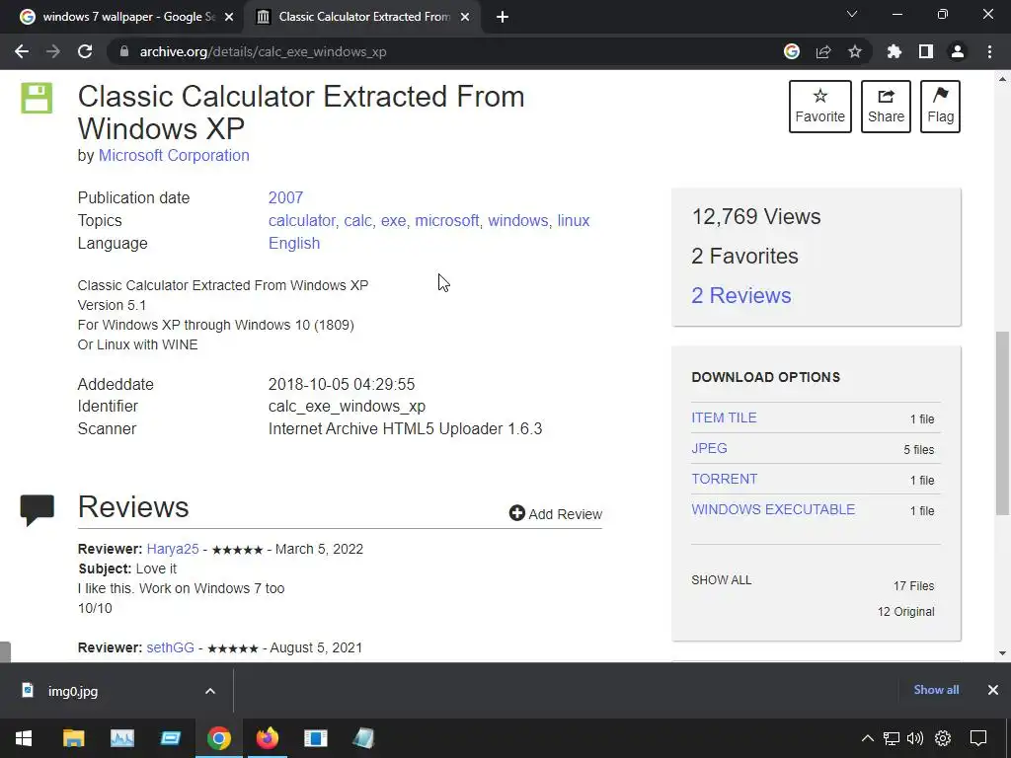Open Microsoft Corporation creator link
The width and height of the screenshot is (1011, 758).
tap(174, 155)
